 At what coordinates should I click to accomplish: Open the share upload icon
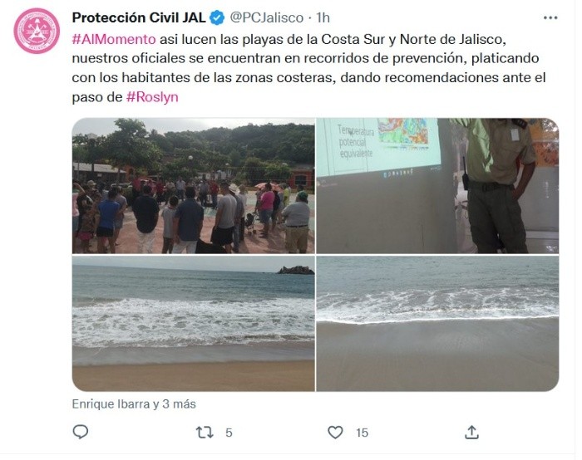pos(471,433)
